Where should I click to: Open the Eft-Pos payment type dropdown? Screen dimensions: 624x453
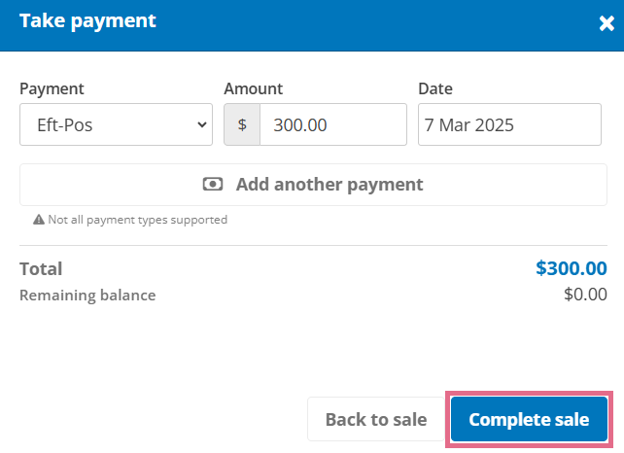(x=116, y=124)
